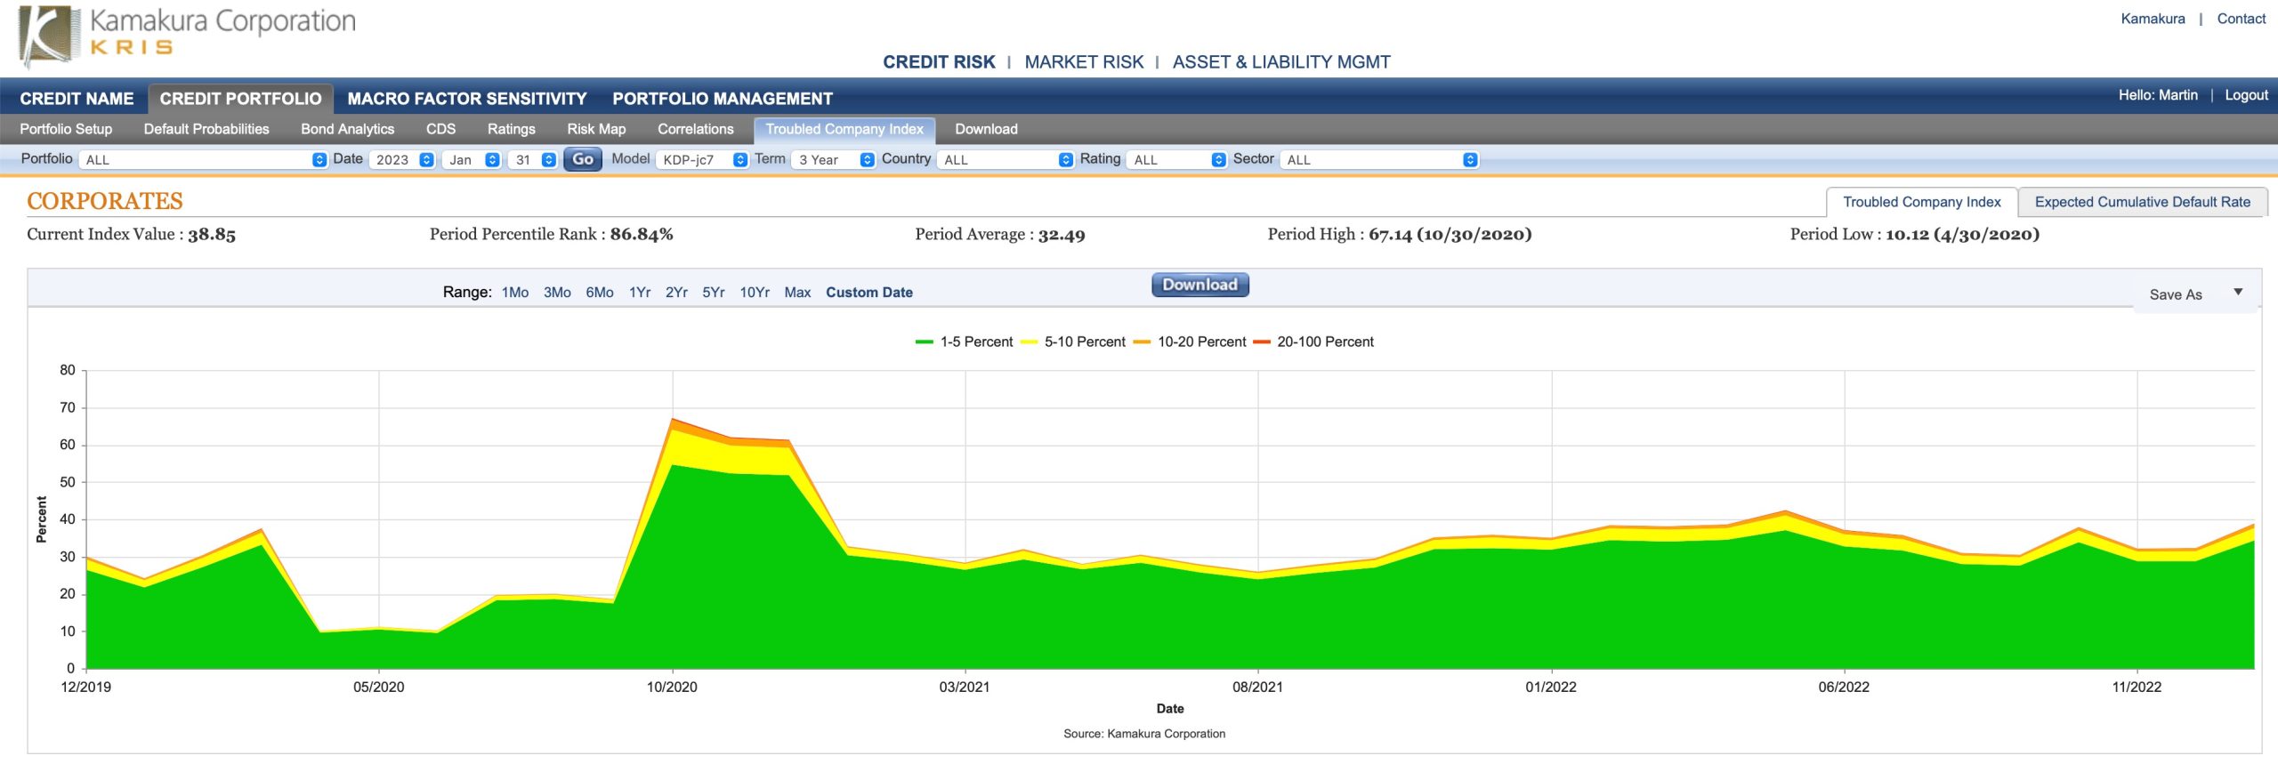
Task: Click the chart peak at 10/2020
Action: 673,419
